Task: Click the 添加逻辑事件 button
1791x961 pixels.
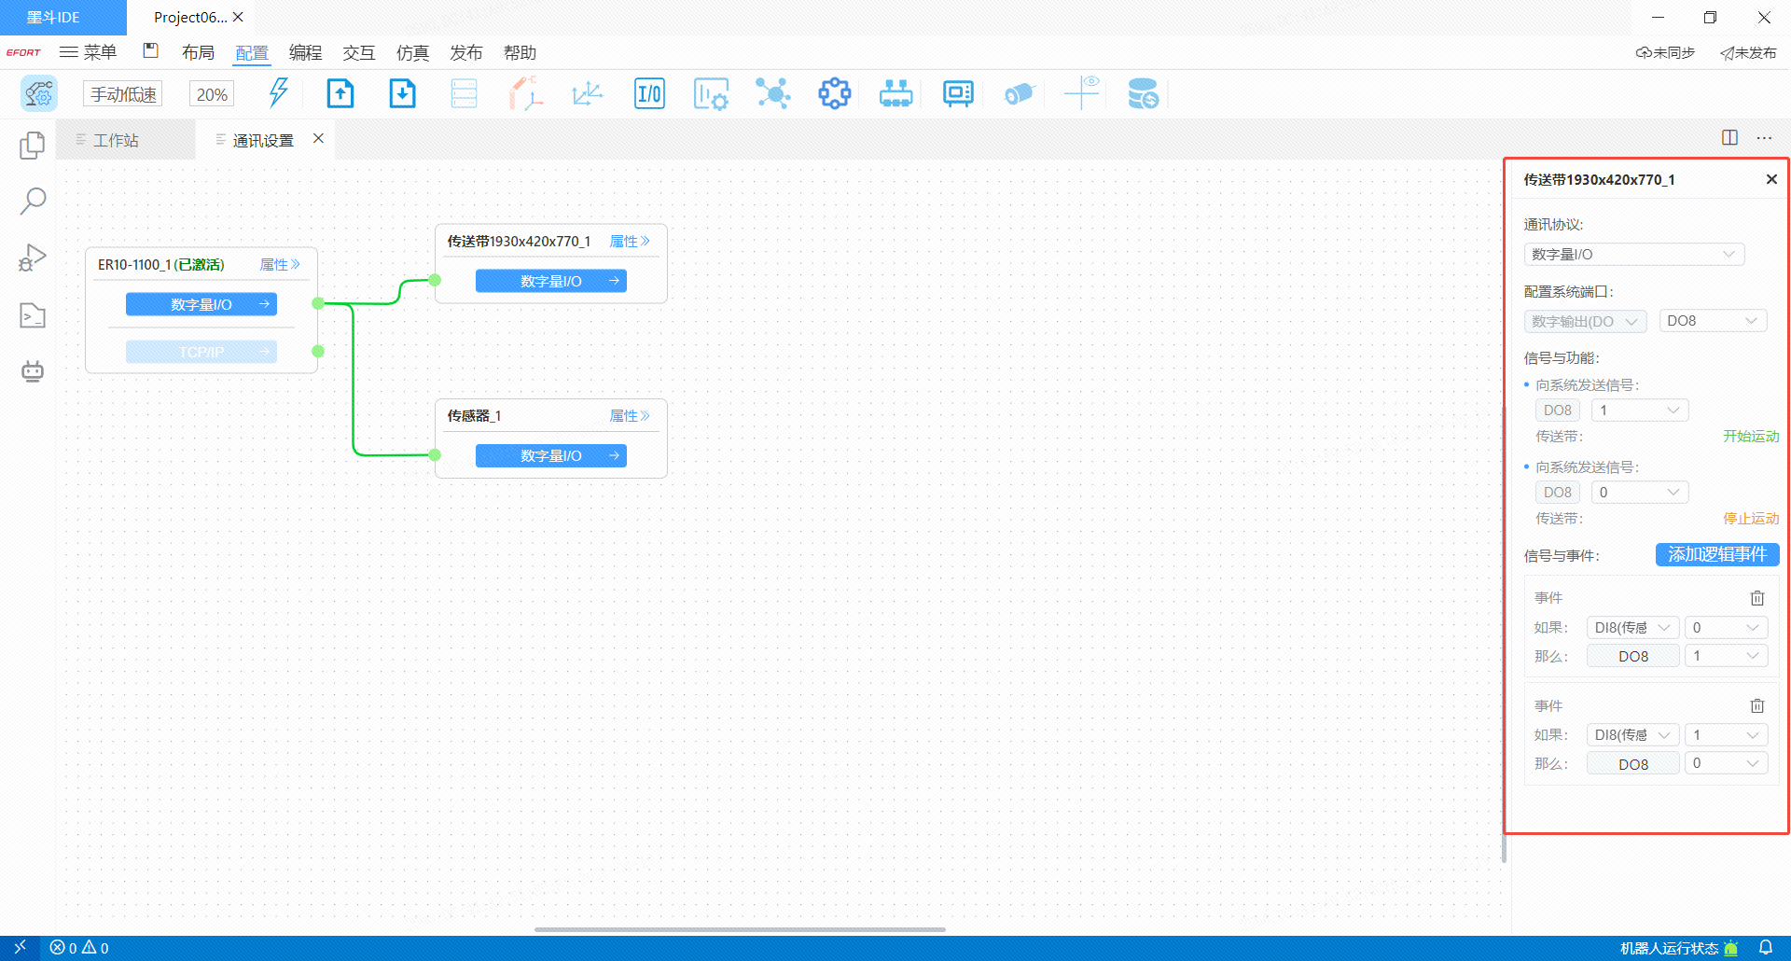Action: click(1716, 555)
